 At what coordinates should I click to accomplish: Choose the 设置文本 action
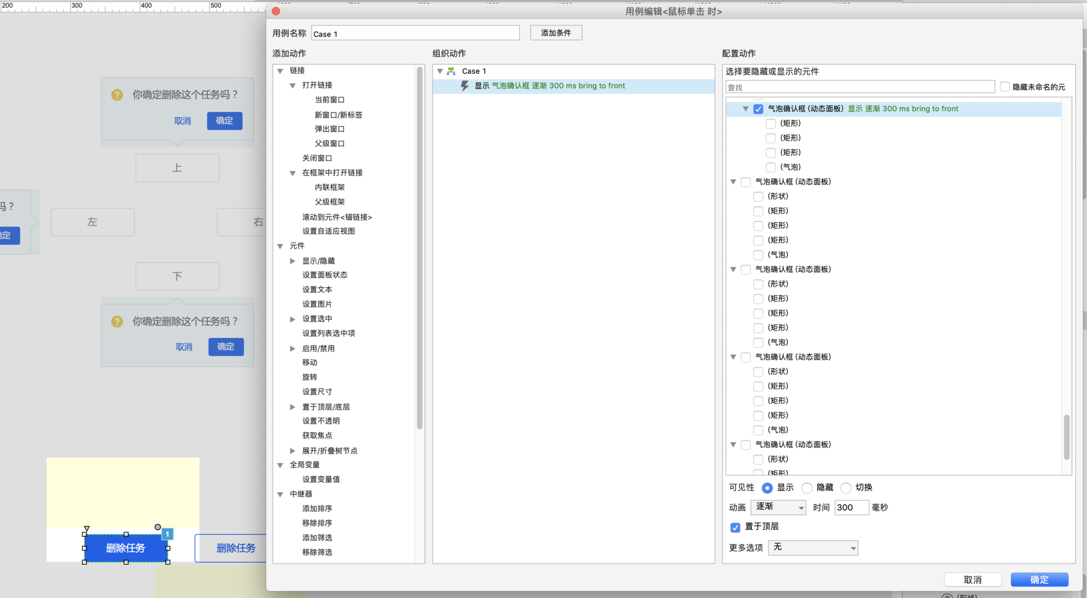click(317, 289)
